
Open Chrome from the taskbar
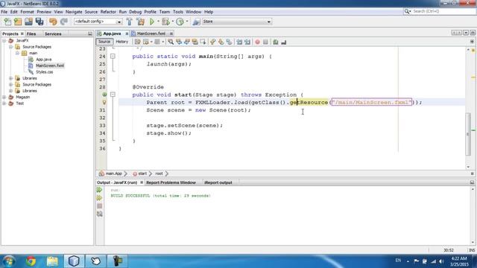[31, 261]
